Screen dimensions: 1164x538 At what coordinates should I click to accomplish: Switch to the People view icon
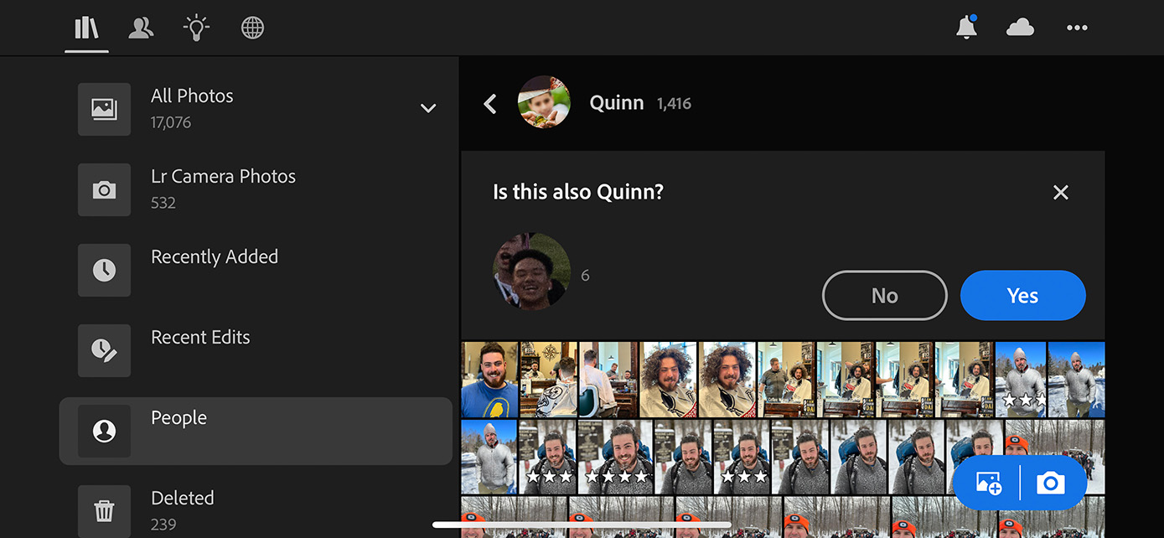141,27
